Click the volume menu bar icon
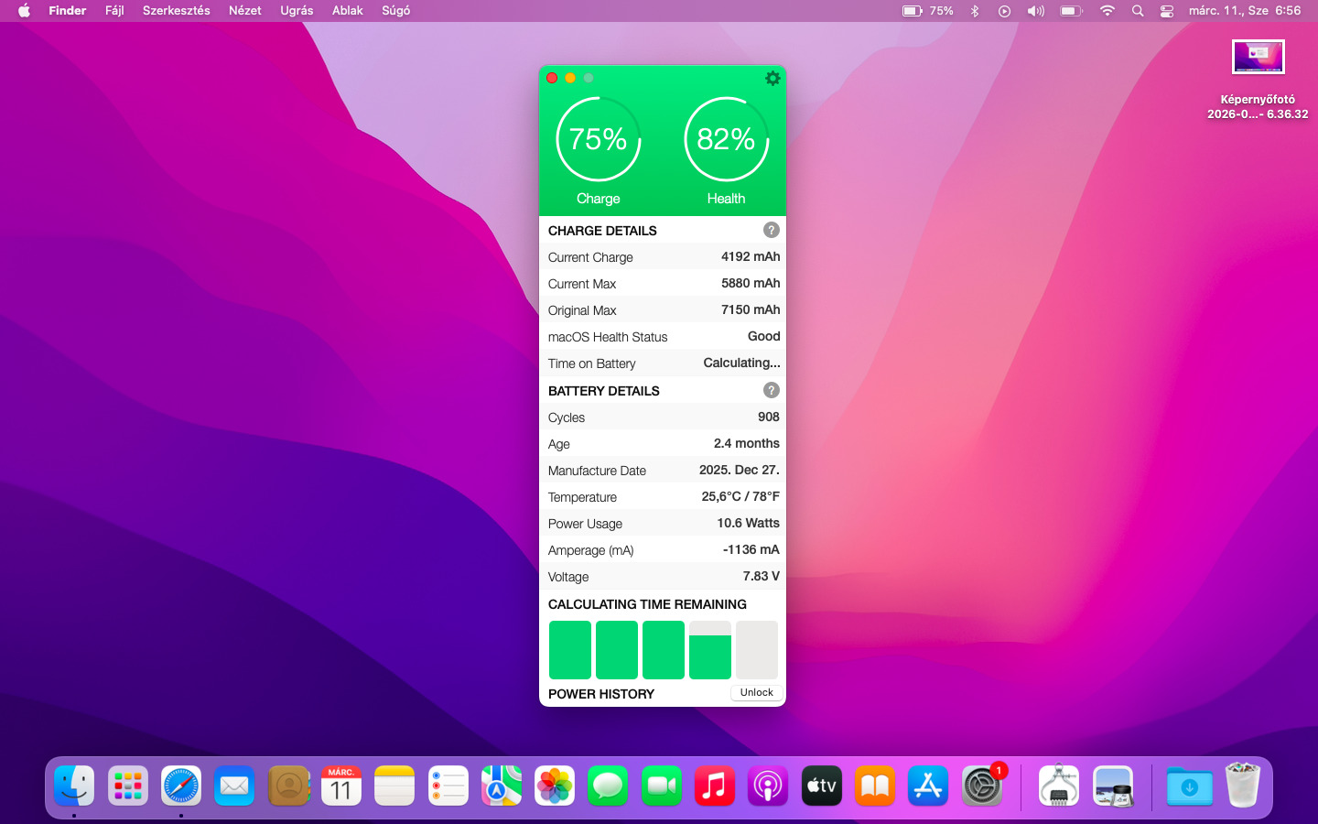1318x824 pixels. coord(1035,11)
